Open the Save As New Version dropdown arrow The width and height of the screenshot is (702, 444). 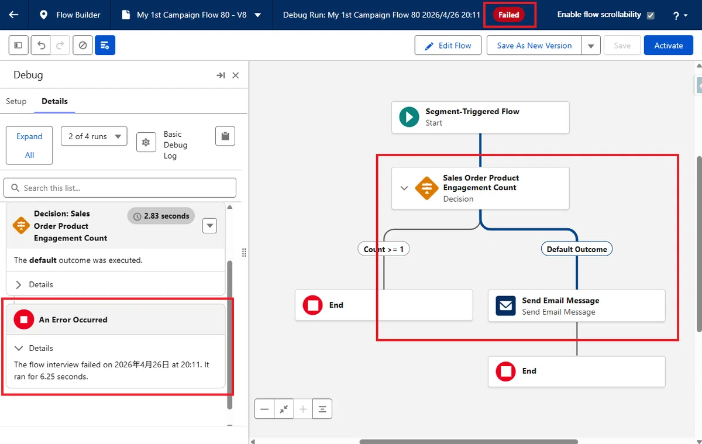pyautogui.click(x=591, y=45)
